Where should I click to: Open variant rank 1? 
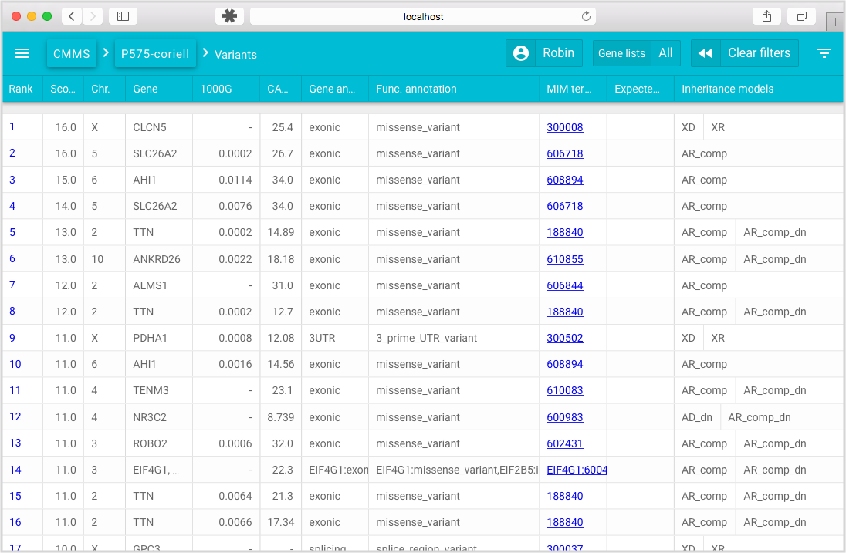coord(12,127)
